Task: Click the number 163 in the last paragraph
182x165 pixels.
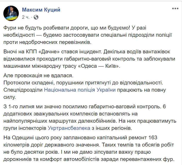Action: pos(153,138)
